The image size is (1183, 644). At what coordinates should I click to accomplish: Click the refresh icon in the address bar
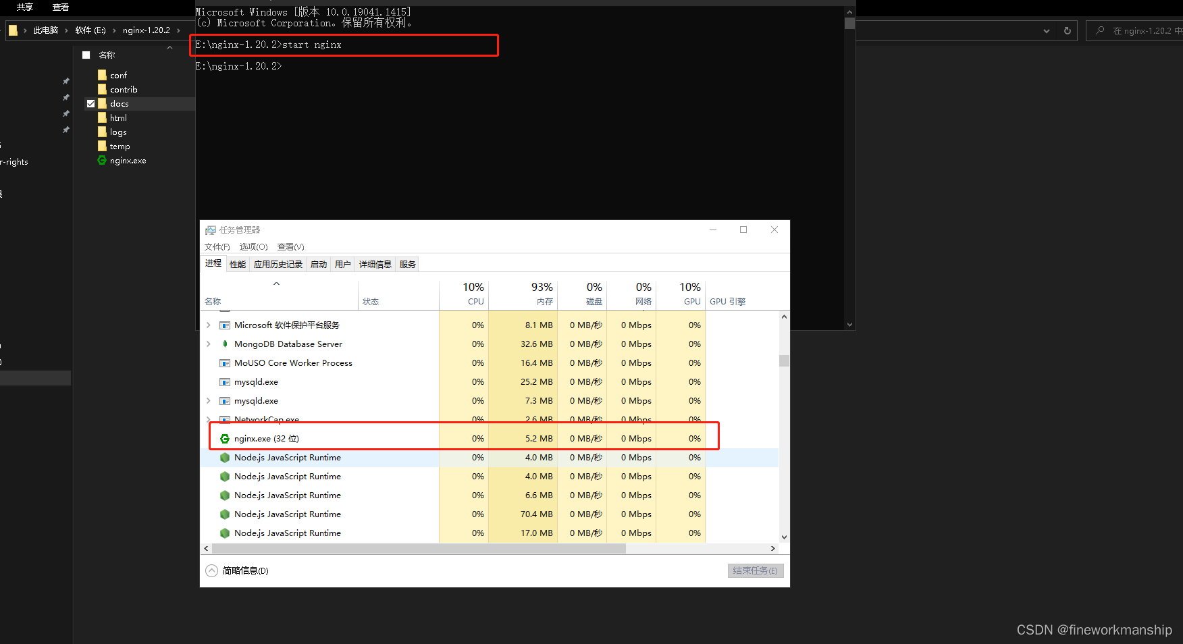point(1066,30)
